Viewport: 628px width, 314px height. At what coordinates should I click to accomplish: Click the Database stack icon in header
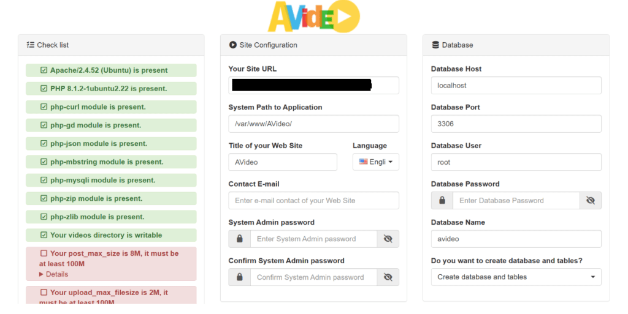point(435,45)
